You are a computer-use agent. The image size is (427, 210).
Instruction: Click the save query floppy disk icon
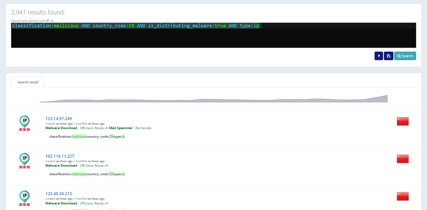click(x=388, y=56)
